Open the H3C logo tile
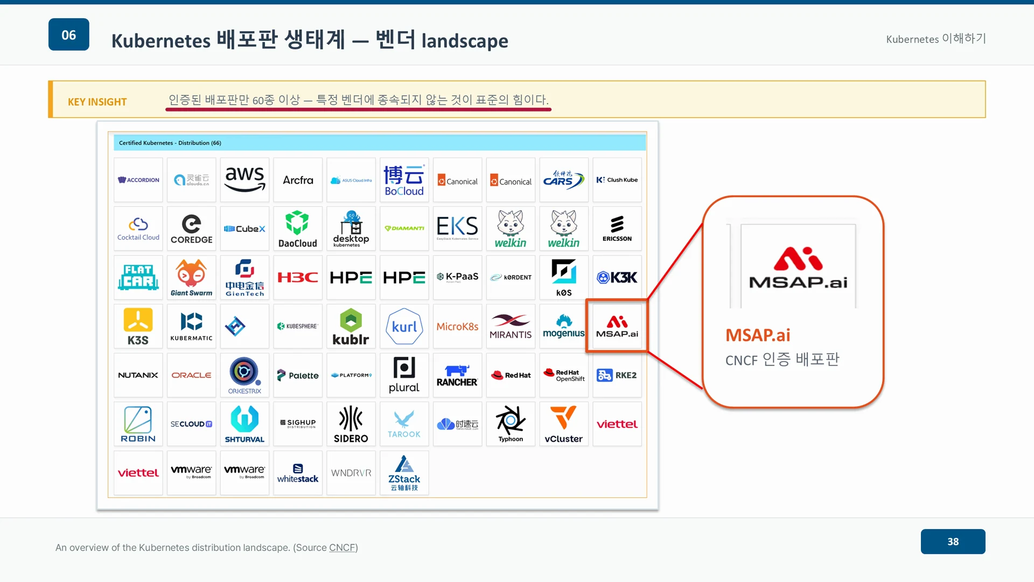The height and width of the screenshot is (582, 1034). (x=298, y=278)
